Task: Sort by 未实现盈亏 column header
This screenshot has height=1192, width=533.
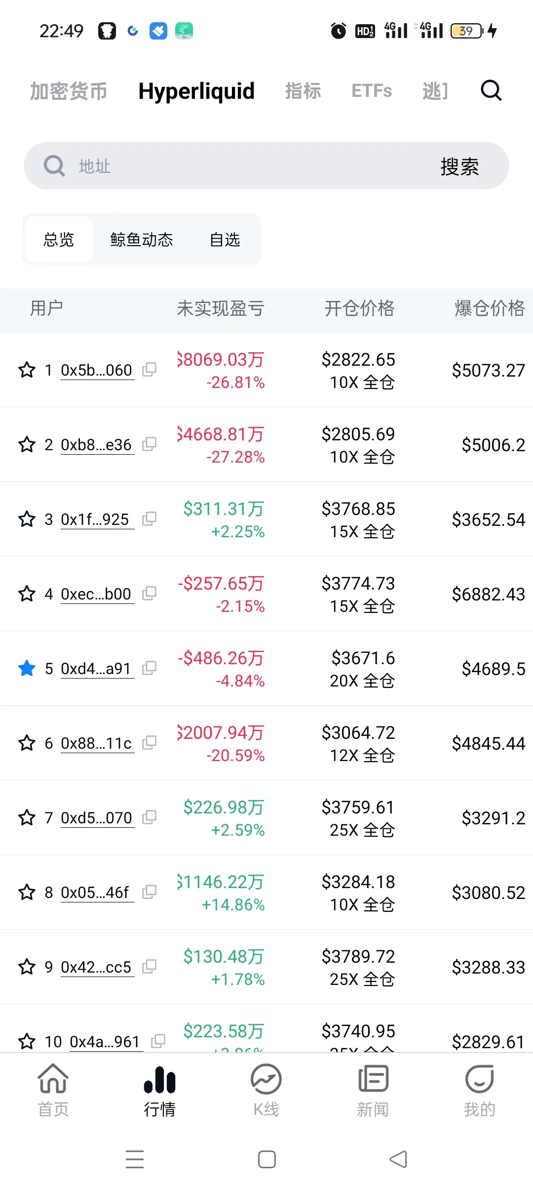Action: tap(221, 308)
